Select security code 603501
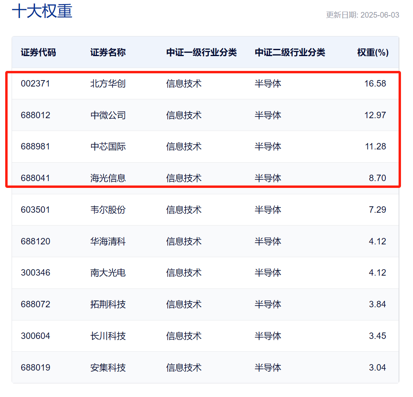This screenshot has width=413, height=397. pos(35,210)
